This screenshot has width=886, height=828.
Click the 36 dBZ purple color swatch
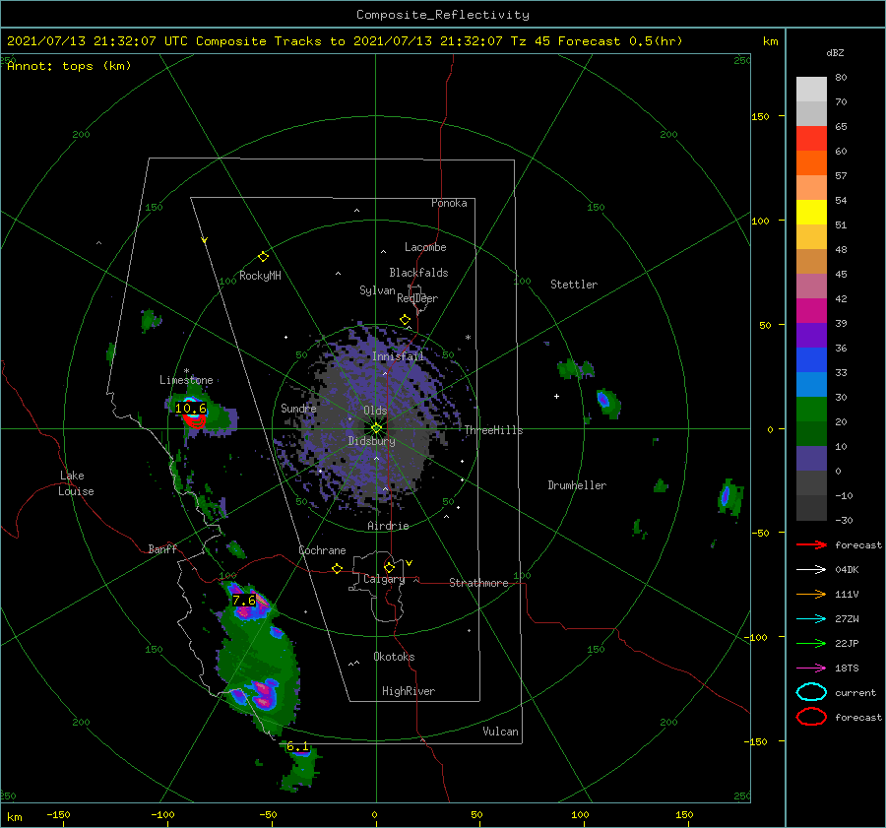pos(811,335)
